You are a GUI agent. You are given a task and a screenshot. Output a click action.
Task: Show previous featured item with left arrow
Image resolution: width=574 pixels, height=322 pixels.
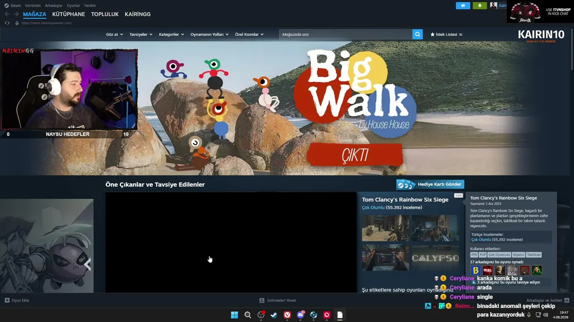pyautogui.click(x=87, y=264)
